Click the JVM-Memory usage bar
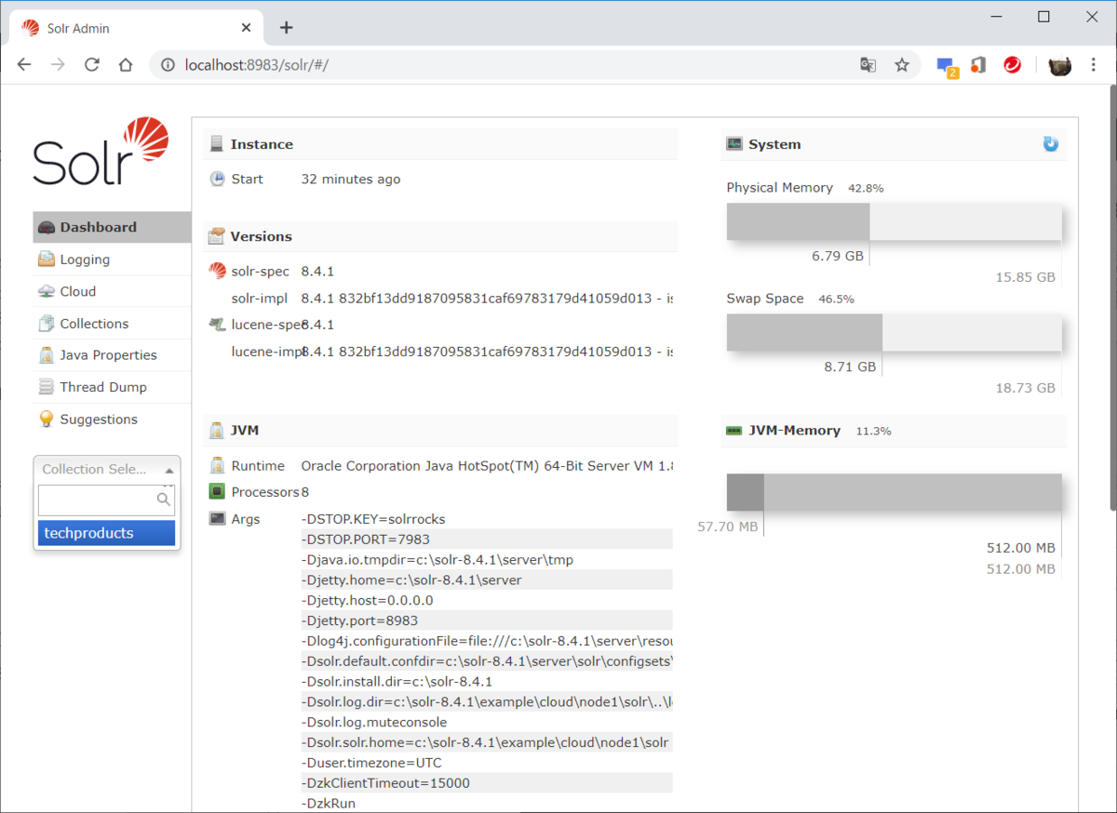This screenshot has width=1117, height=813. click(895, 492)
